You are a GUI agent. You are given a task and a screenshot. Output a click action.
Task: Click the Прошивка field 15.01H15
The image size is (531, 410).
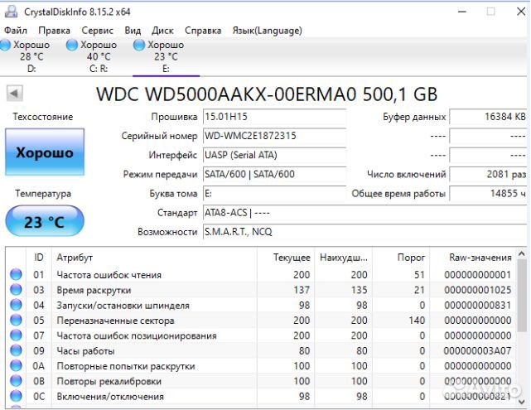click(275, 117)
